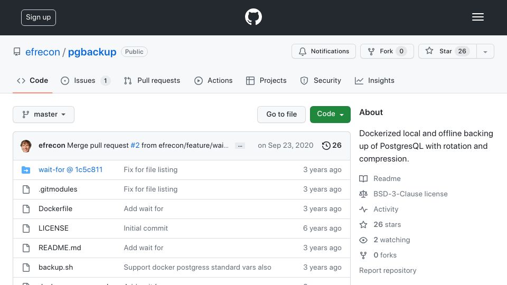
Task: Click the repository book icon beside efrecon
Action: (17, 52)
